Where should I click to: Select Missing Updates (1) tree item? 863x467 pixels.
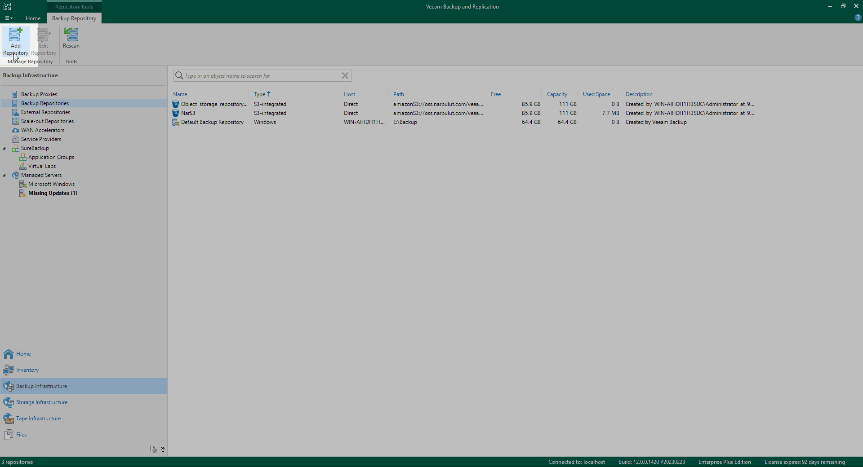coord(53,193)
